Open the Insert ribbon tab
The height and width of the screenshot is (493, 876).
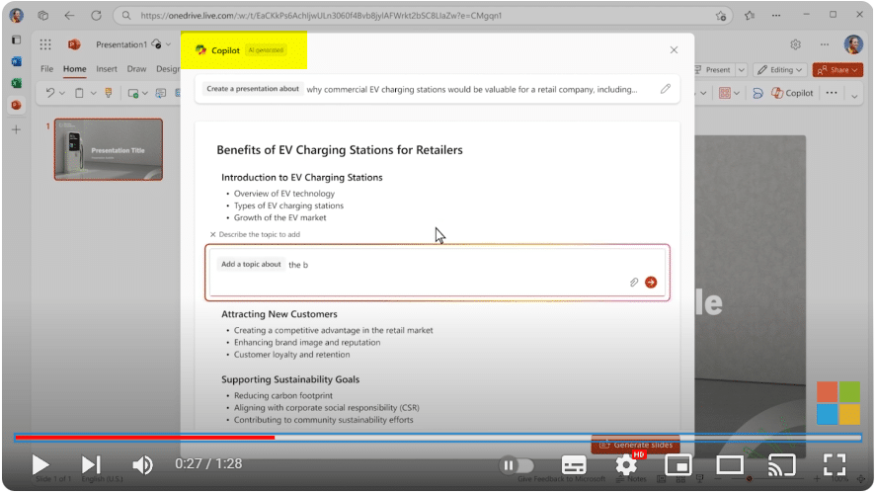pos(106,69)
